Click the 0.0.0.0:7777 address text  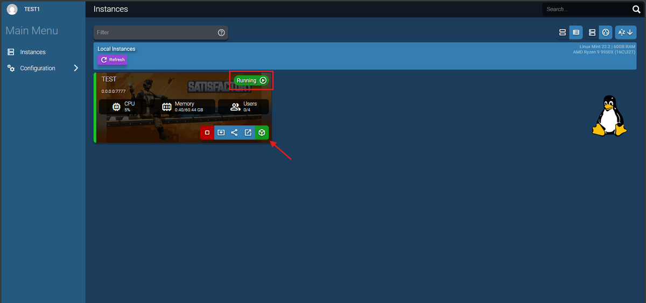(x=114, y=91)
